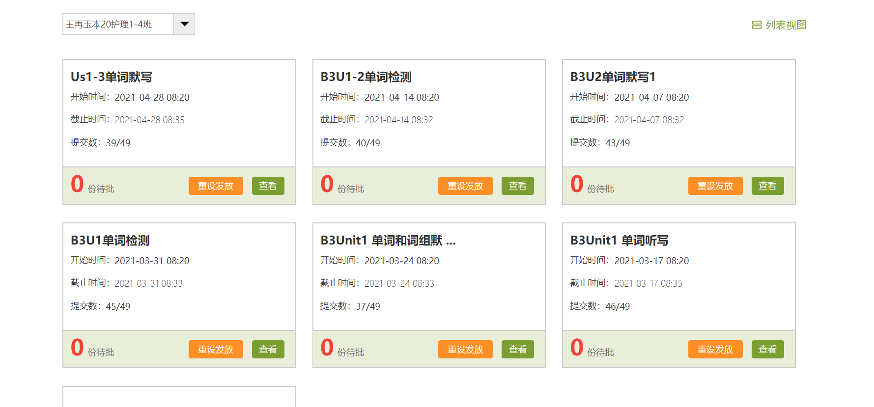Click deadline 2021-03-17 08:35
Screen dimensions: 874x407
click(x=648, y=283)
